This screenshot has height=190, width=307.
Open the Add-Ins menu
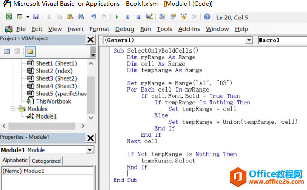189,29
